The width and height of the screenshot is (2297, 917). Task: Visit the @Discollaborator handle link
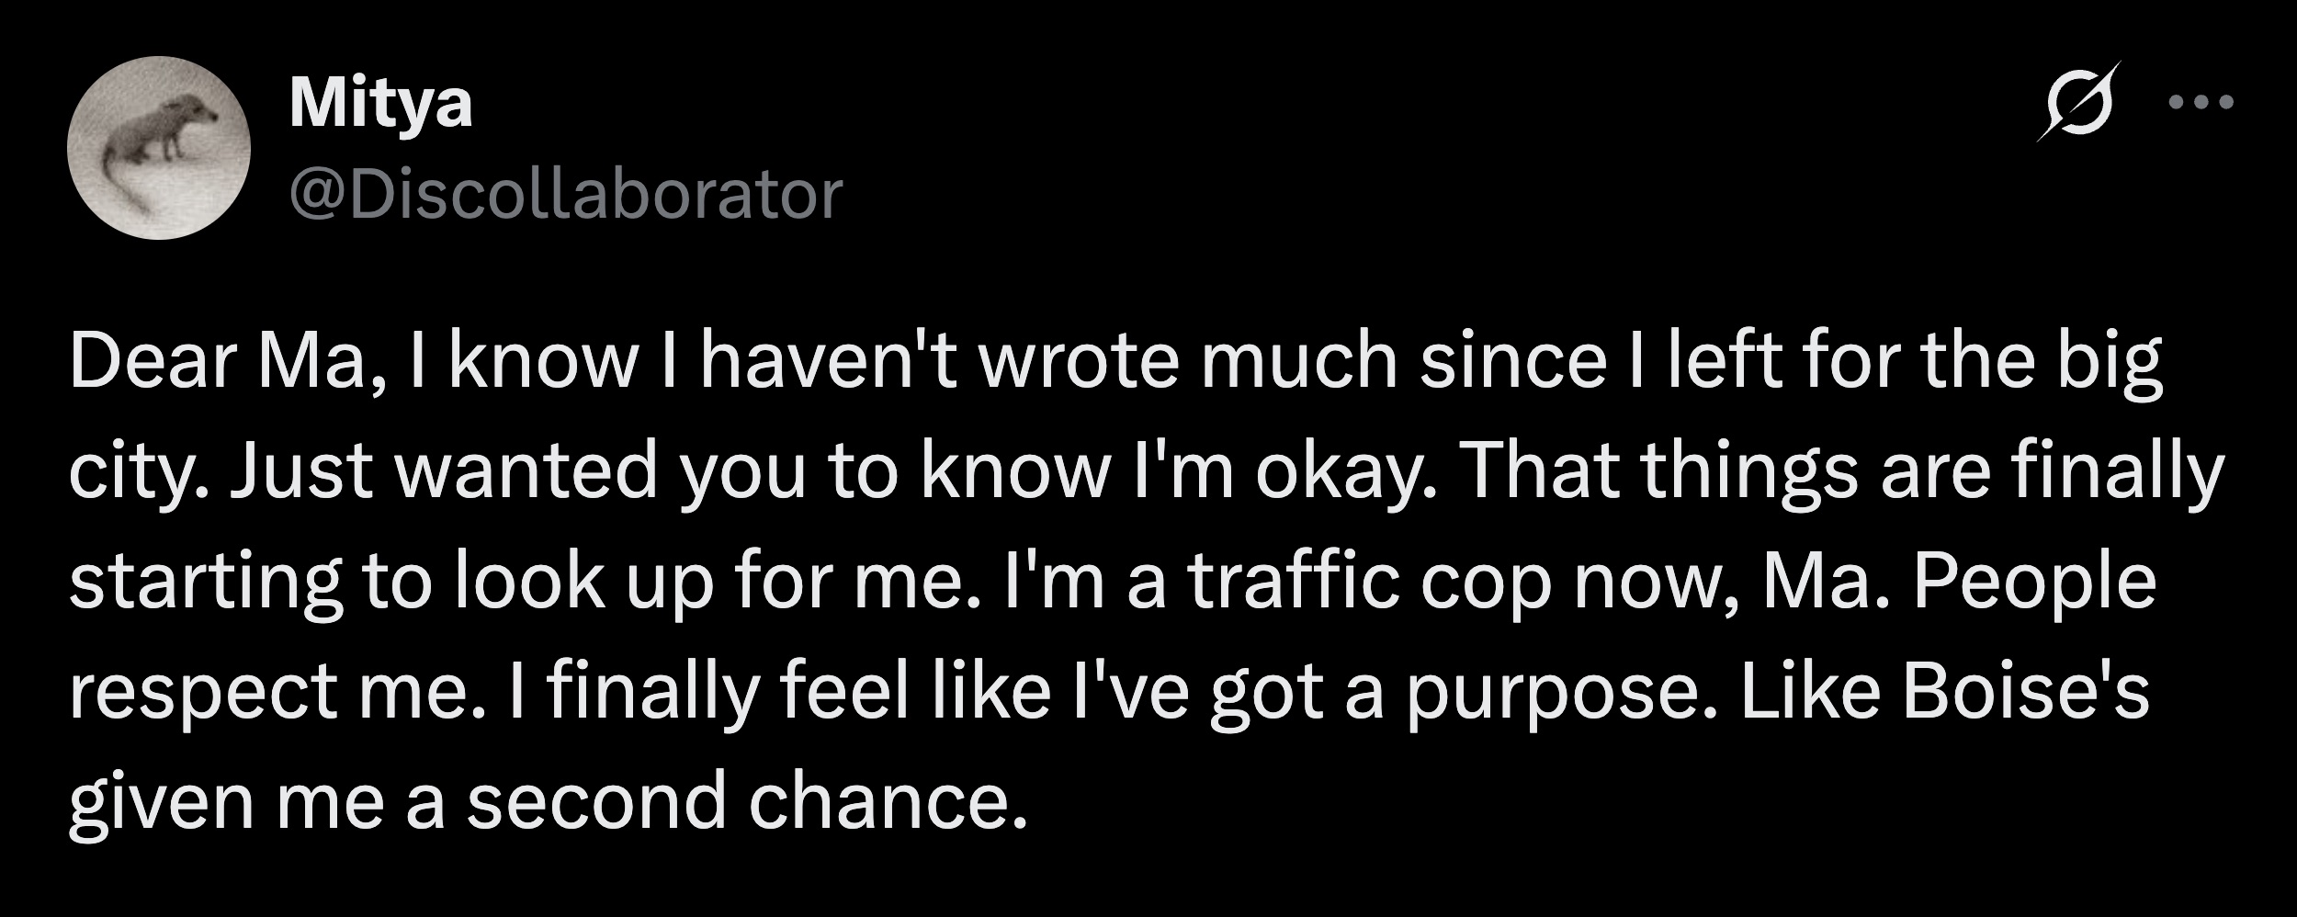click(565, 195)
